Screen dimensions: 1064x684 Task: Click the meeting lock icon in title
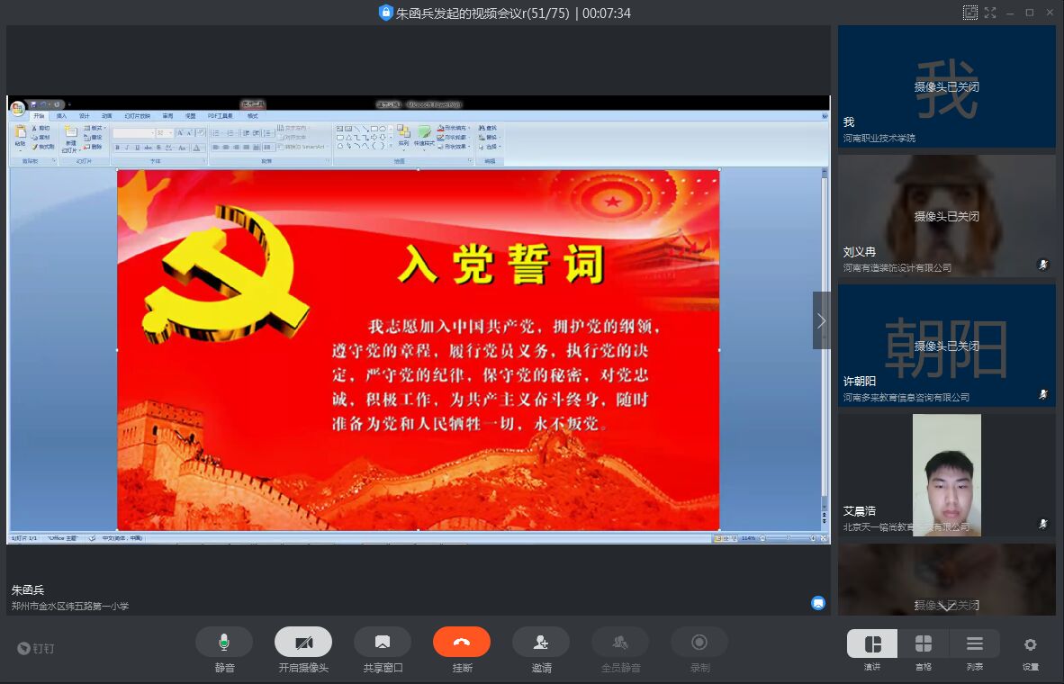tap(386, 13)
